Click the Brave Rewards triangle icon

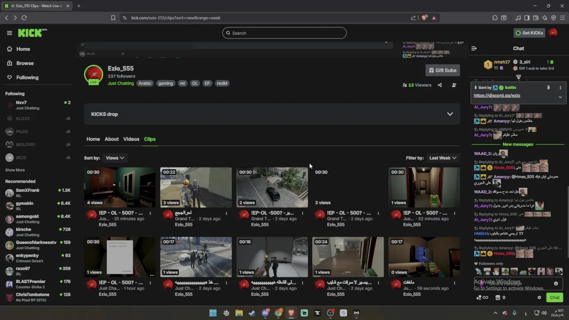point(434,18)
